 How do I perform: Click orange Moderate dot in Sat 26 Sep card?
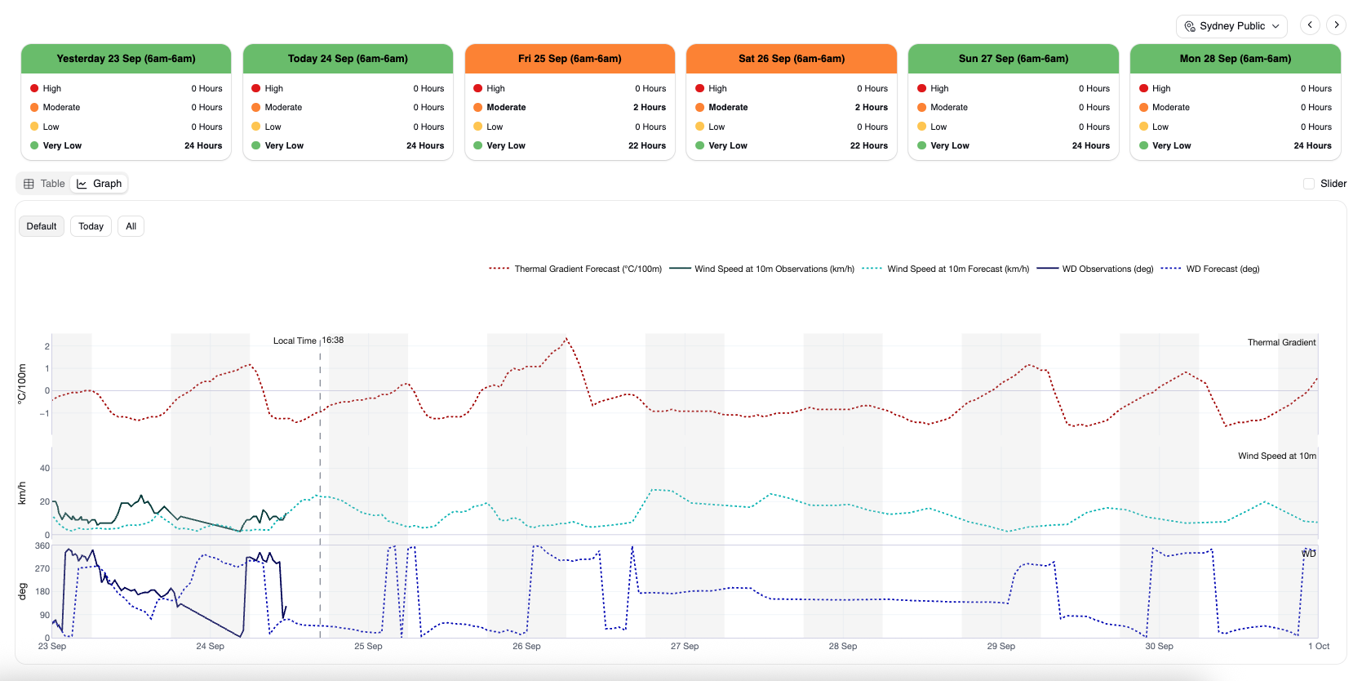click(700, 107)
